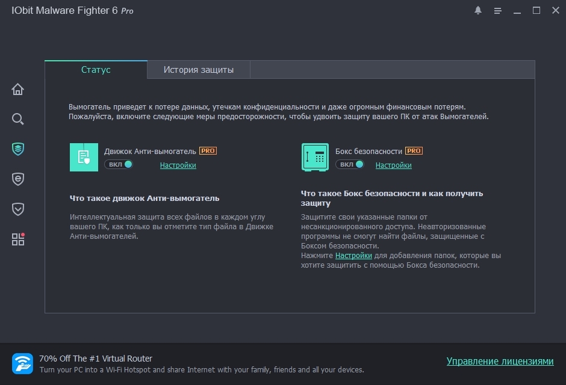
Task: Open the Security Guard shield icon in sidebar
Action: click(18, 209)
